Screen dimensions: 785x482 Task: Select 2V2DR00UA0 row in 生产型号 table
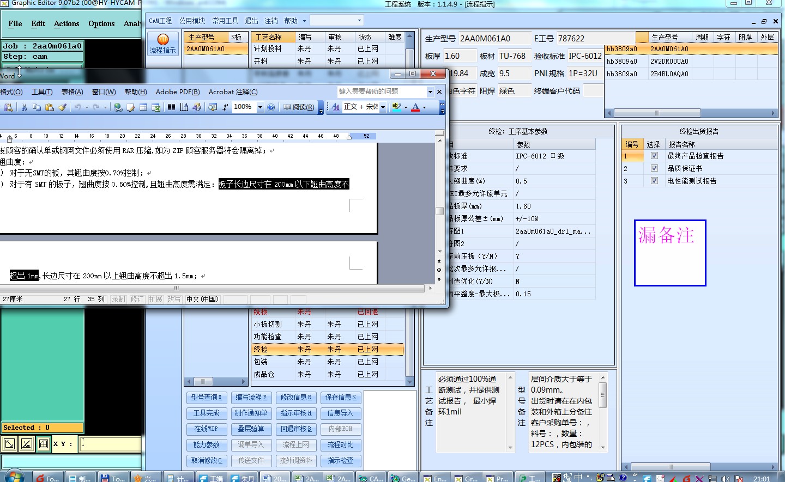[x=691, y=62]
